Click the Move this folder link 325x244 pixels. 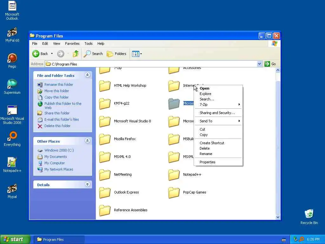[x=56, y=91]
